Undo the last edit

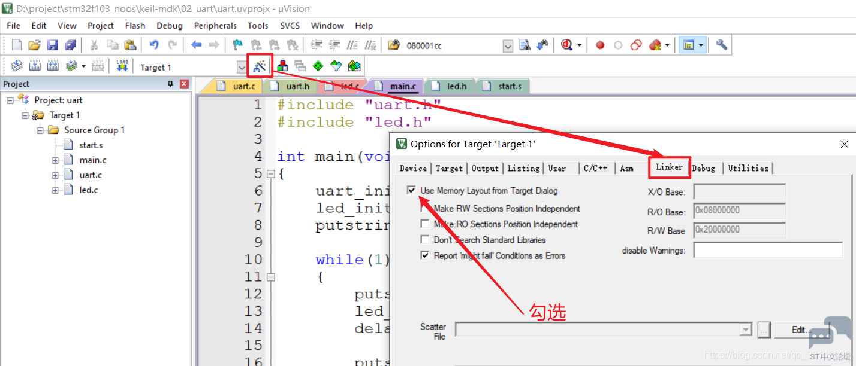154,45
